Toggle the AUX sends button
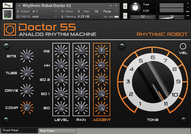Image resolution: width=191 pixels, height=134 pixels. (188, 11)
